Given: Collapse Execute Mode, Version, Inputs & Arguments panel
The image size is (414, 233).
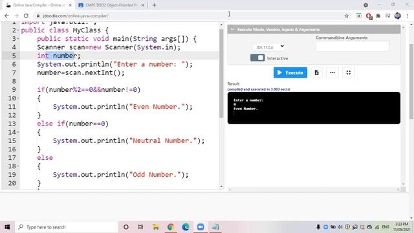Looking at the screenshot, I should (232, 29).
